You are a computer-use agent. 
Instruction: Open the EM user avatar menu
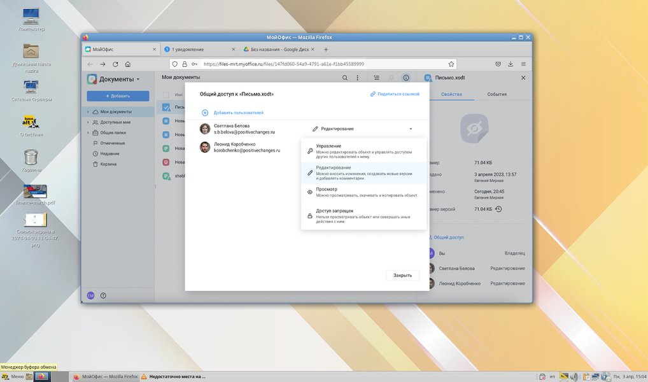[90, 295]
